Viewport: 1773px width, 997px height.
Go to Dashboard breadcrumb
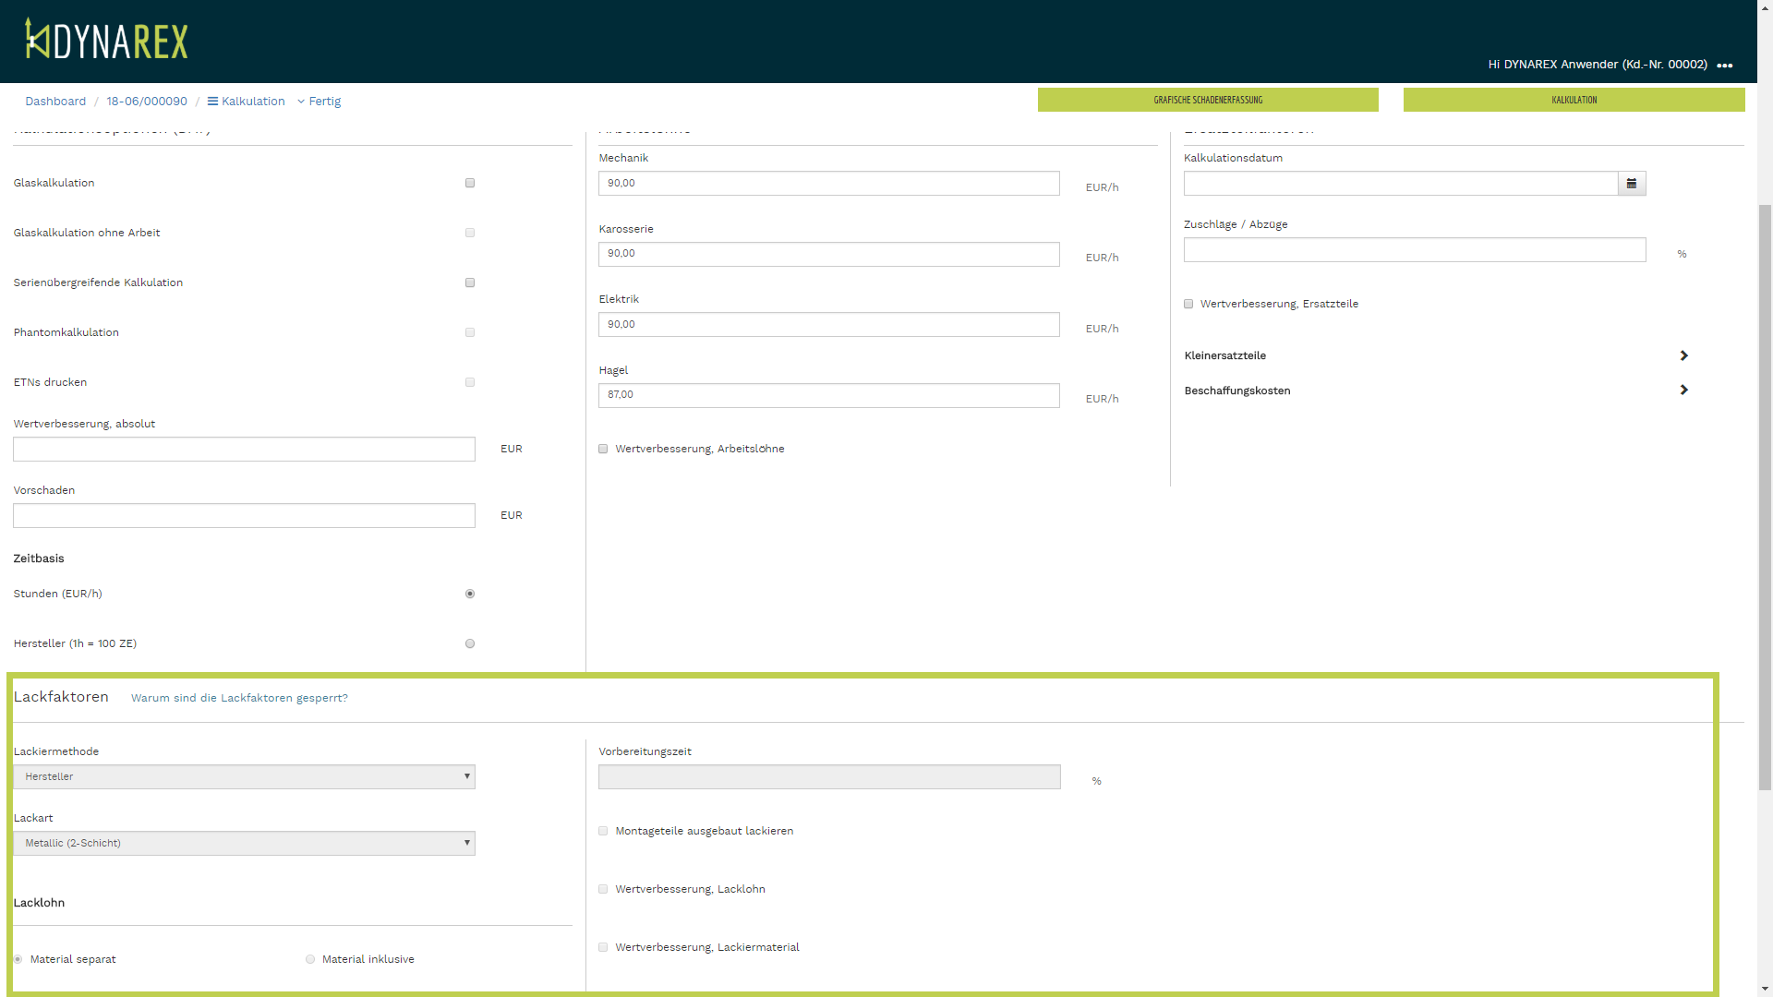[55, 102]
